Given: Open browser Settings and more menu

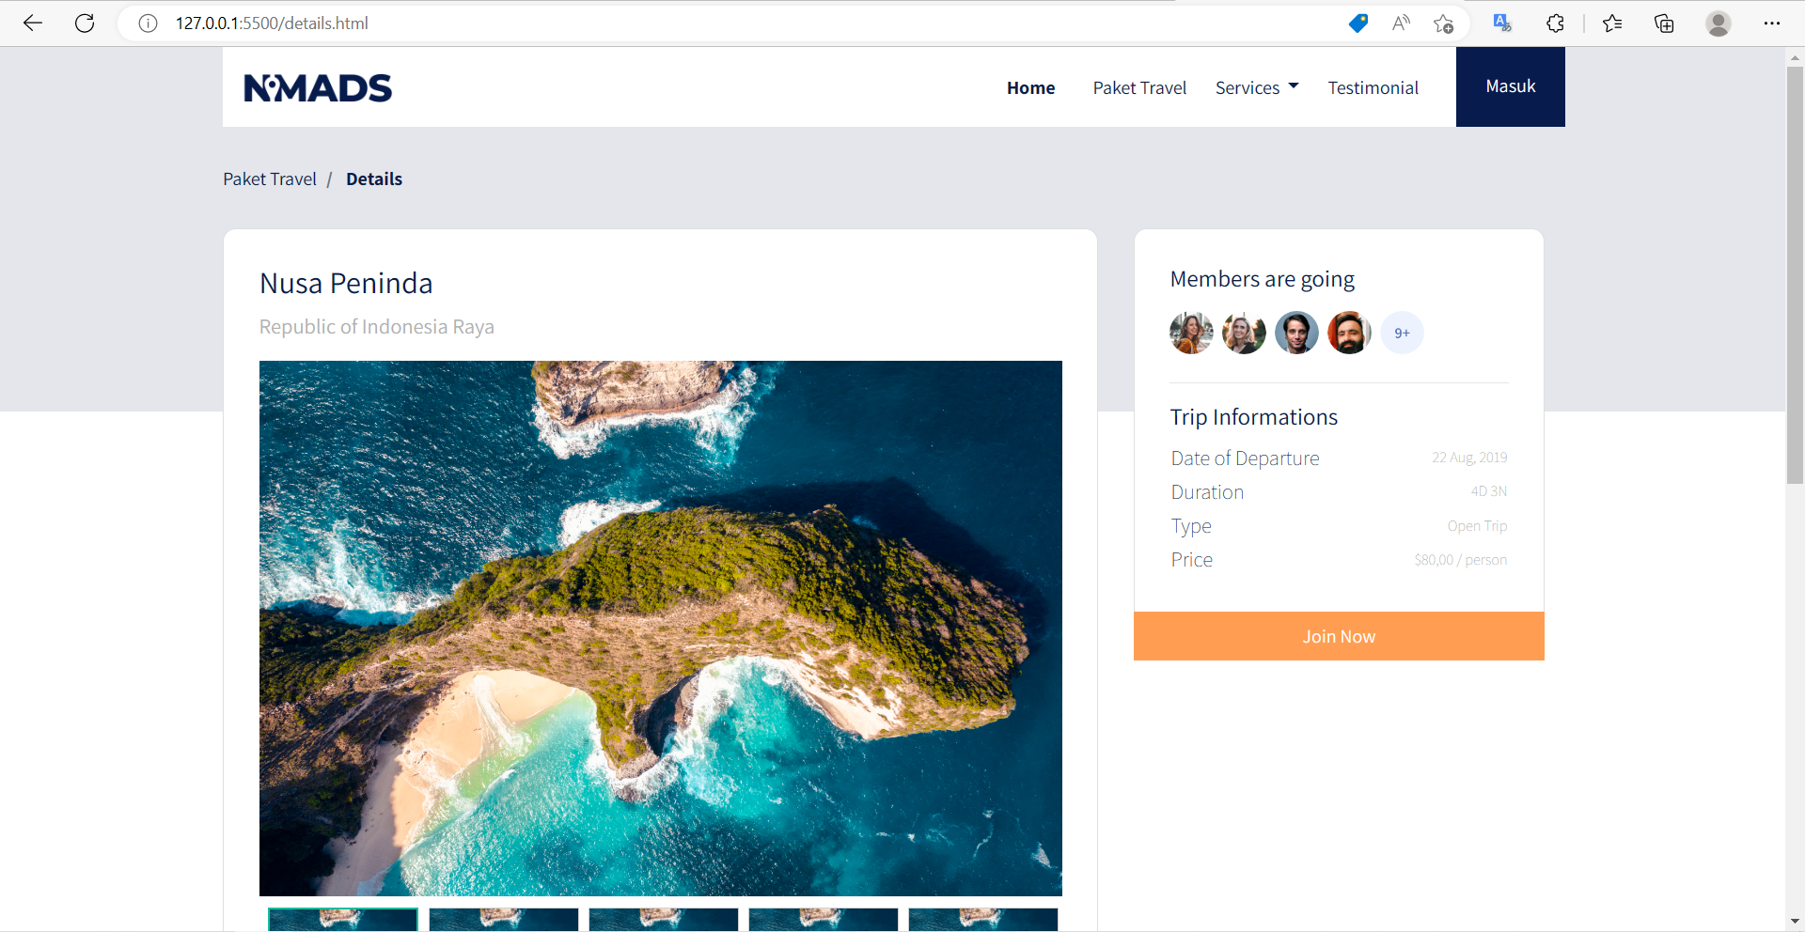Looking at the screenshot, I should point(1772,23).
